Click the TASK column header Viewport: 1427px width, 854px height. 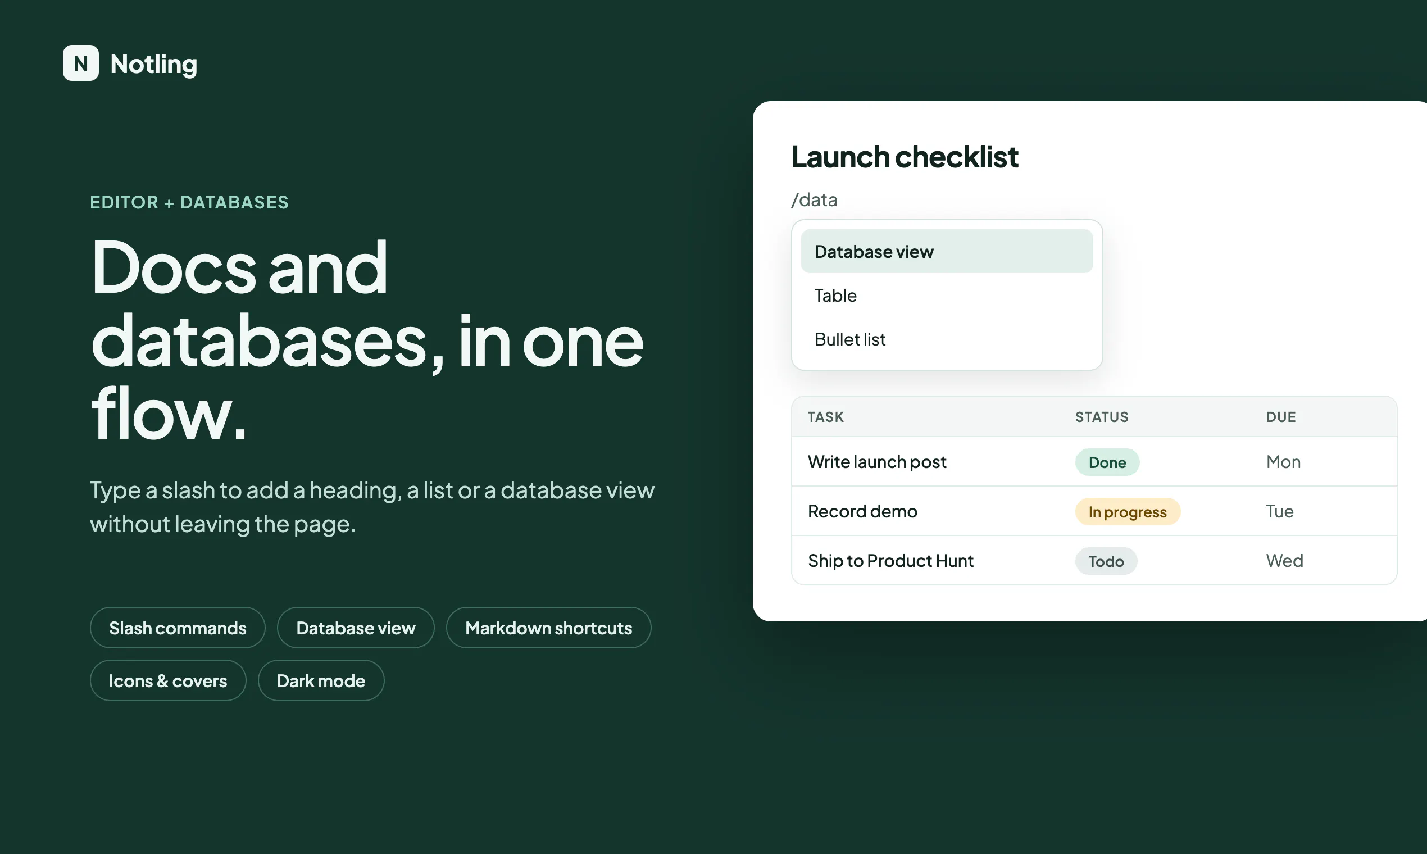(826, 417)
